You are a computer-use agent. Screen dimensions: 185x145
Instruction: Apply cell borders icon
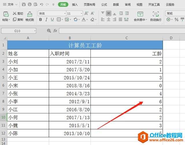(x=59, y=20)
